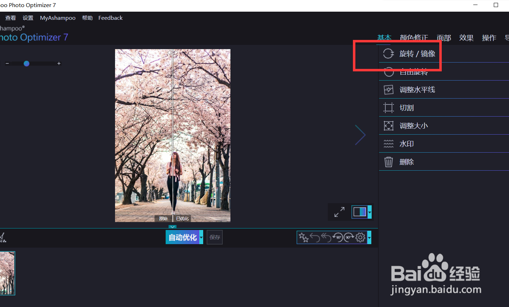Click the 原始 (Original) label on photo

pyautogui.click(x=163, y=219)
